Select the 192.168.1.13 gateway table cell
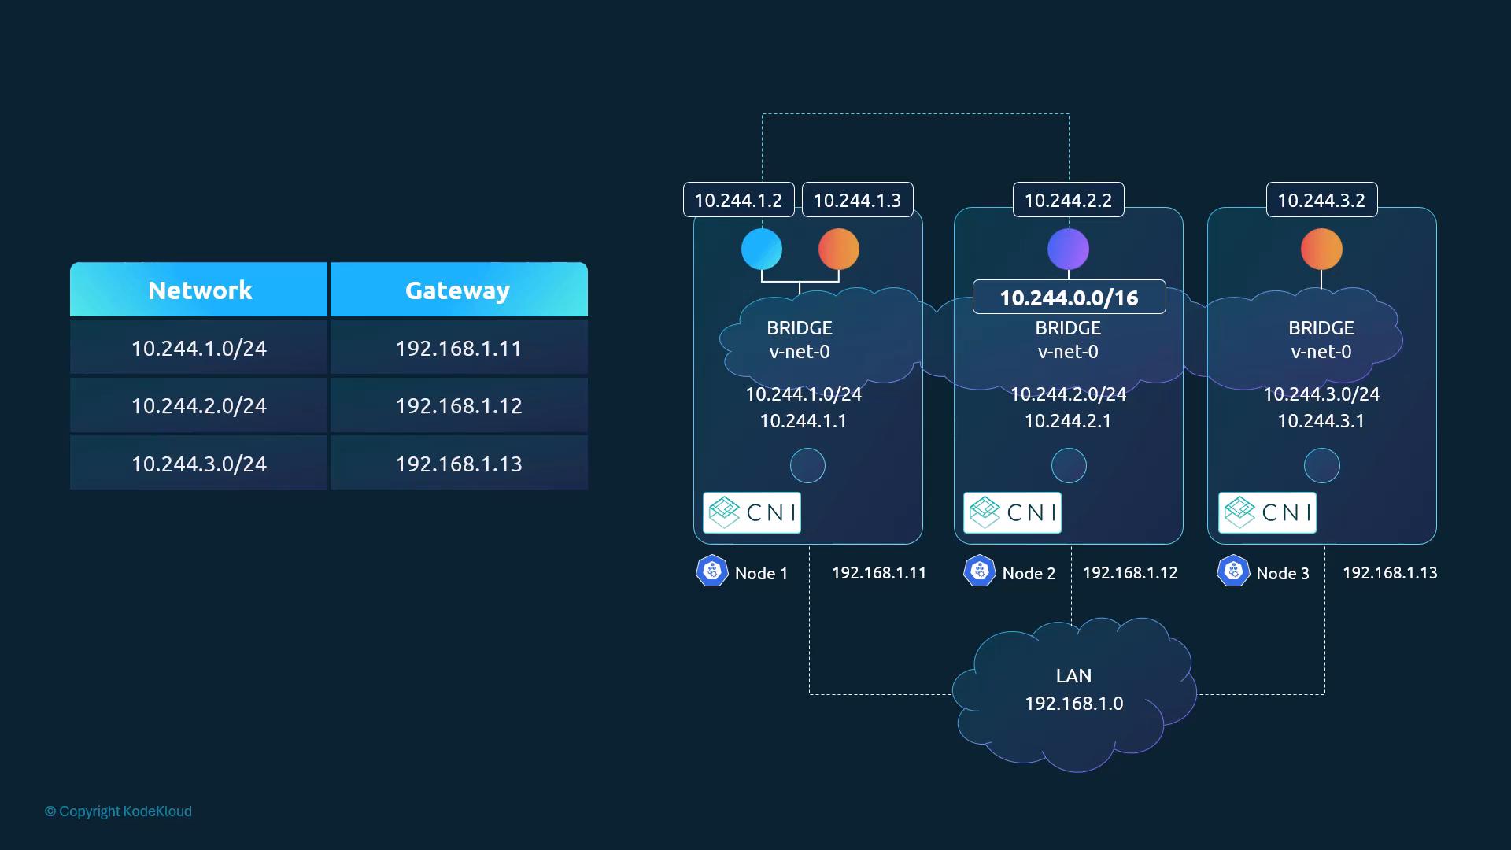Image resolution: width=1511 pixels, height=850 pixels. 459,464
